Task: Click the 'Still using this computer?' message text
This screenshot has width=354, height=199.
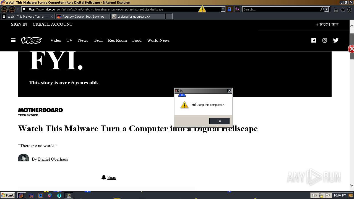Action: pyautogui.click(x=207, y=105)
